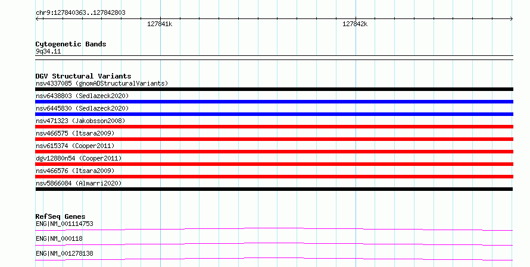Image resolution: width=530 pixels, height=267 pixels.
Task: Select the ENG|NM_001114753 gene label
Action: (x=64, y=224)
